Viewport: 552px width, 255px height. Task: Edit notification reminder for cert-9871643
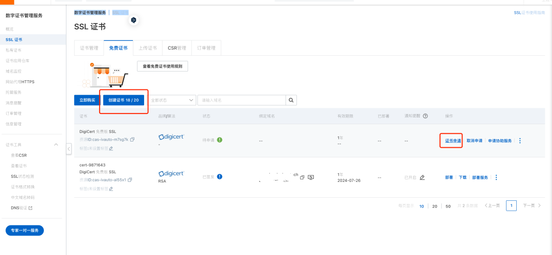tap(422, 177)
